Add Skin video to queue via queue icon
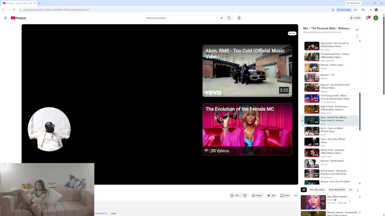385x216 pixels. [323, 204]
